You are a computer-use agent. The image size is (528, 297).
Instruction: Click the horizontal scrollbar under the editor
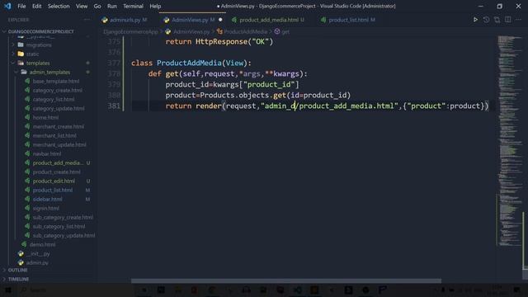click(x=286, y=280)
